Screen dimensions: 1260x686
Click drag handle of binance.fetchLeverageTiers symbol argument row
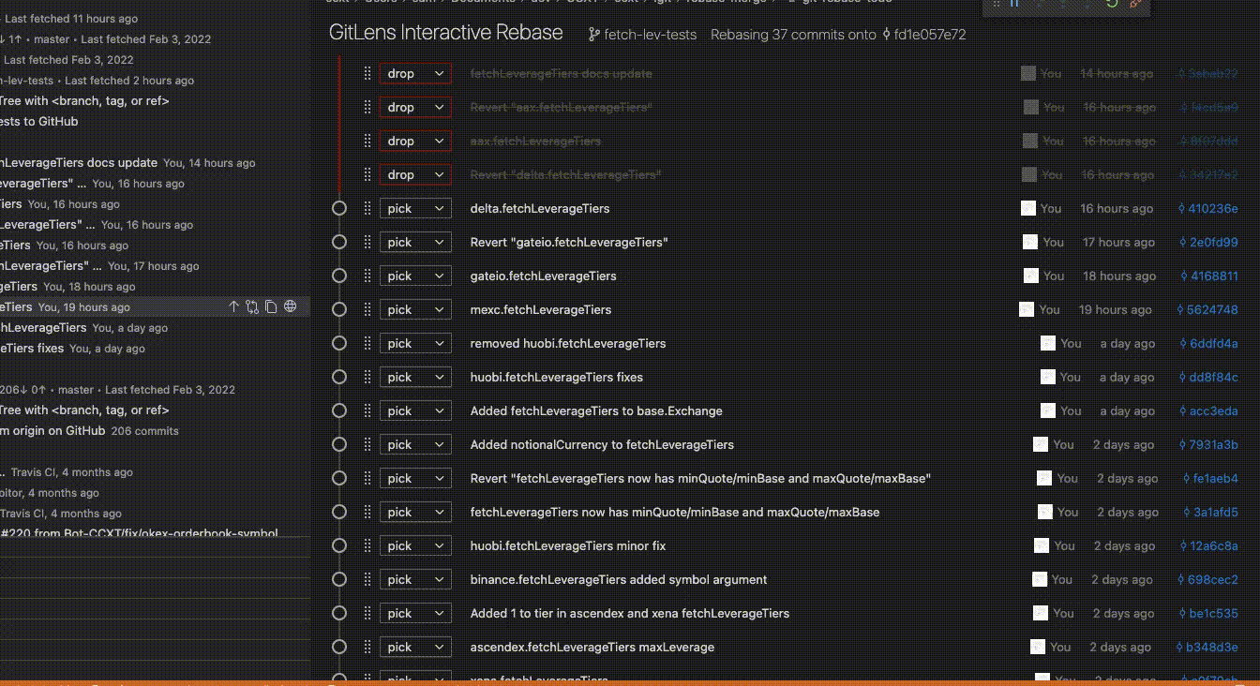click(367, 579)
